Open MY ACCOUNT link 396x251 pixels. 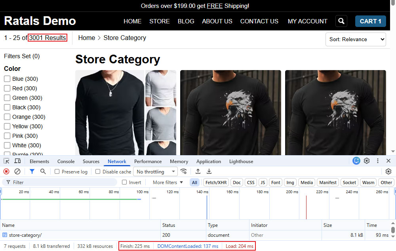click(307, 21)
